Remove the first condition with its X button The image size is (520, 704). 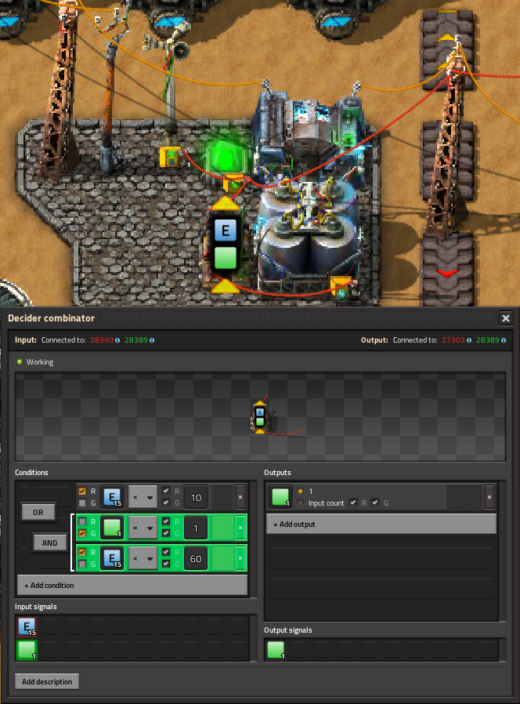[240, 497]
